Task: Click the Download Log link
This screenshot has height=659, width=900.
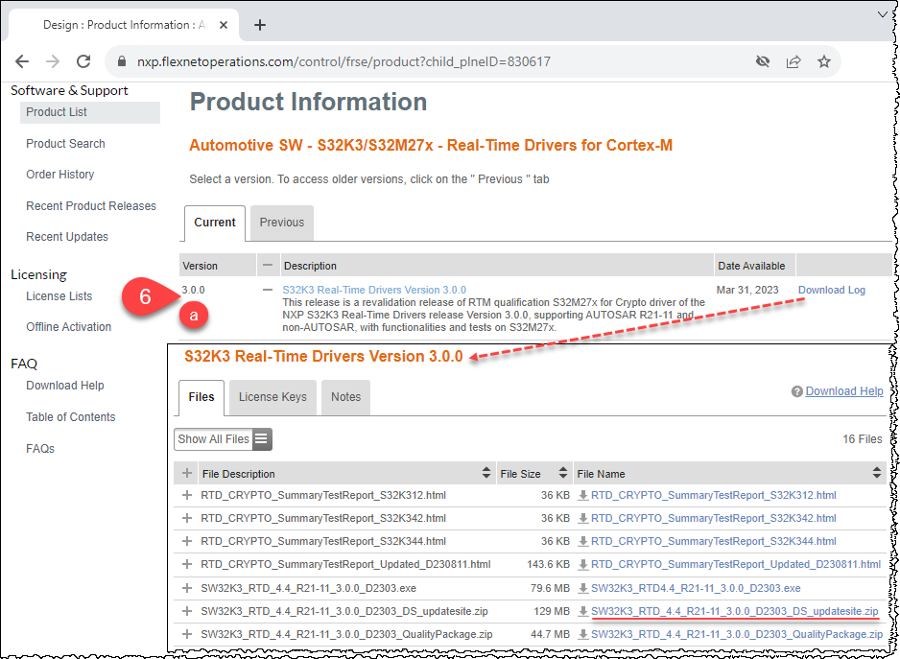Action: [x=832, y=290]
